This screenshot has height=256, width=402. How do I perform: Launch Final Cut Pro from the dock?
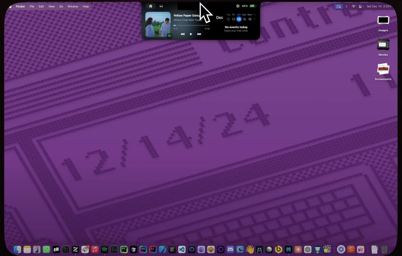327,249
